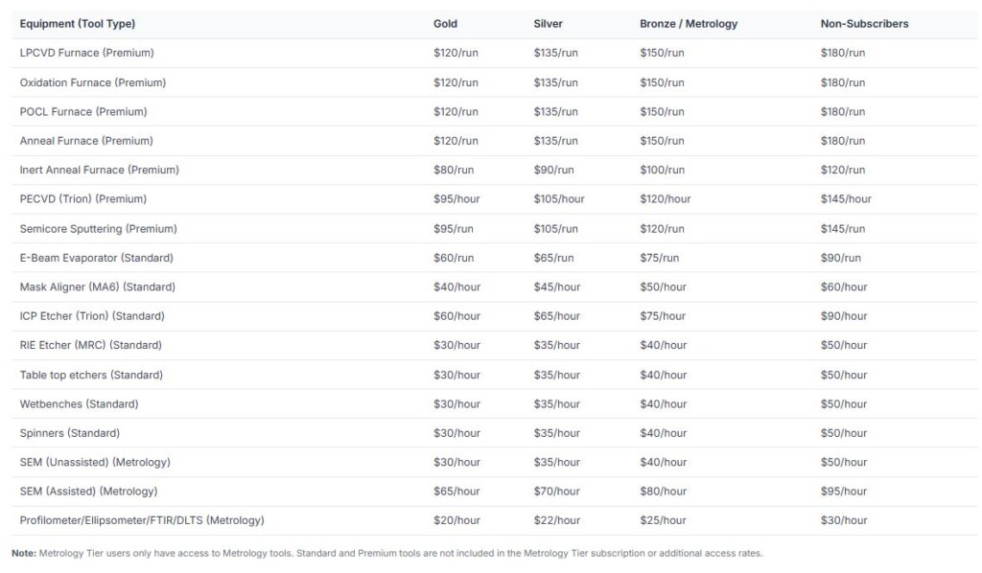The width and height of the screenshot is (982, 573).
Task: Click the Silver column header
Action: click(x=548, y=24)
